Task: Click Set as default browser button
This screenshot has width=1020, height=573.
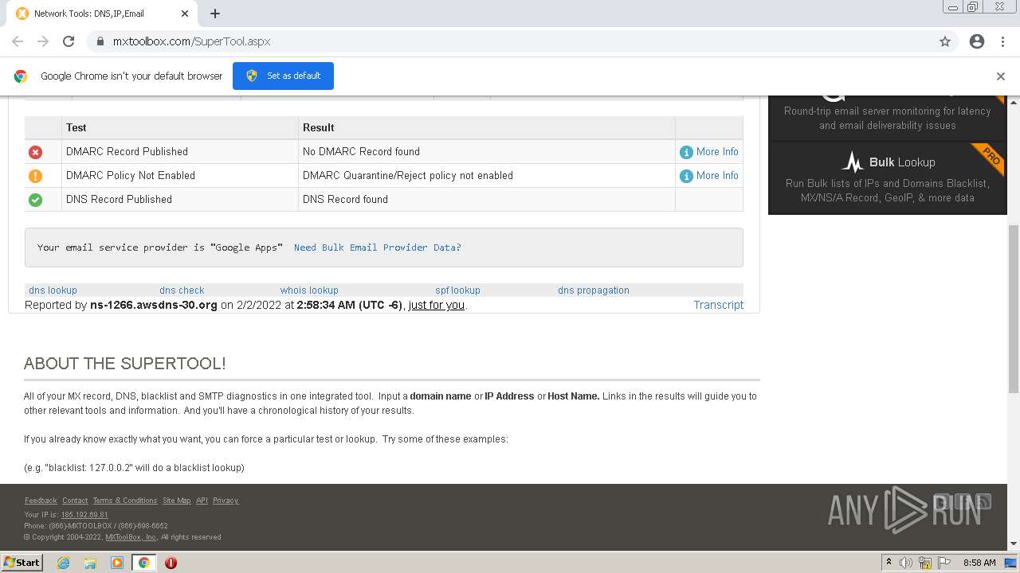Action: (x=283, y=76)
